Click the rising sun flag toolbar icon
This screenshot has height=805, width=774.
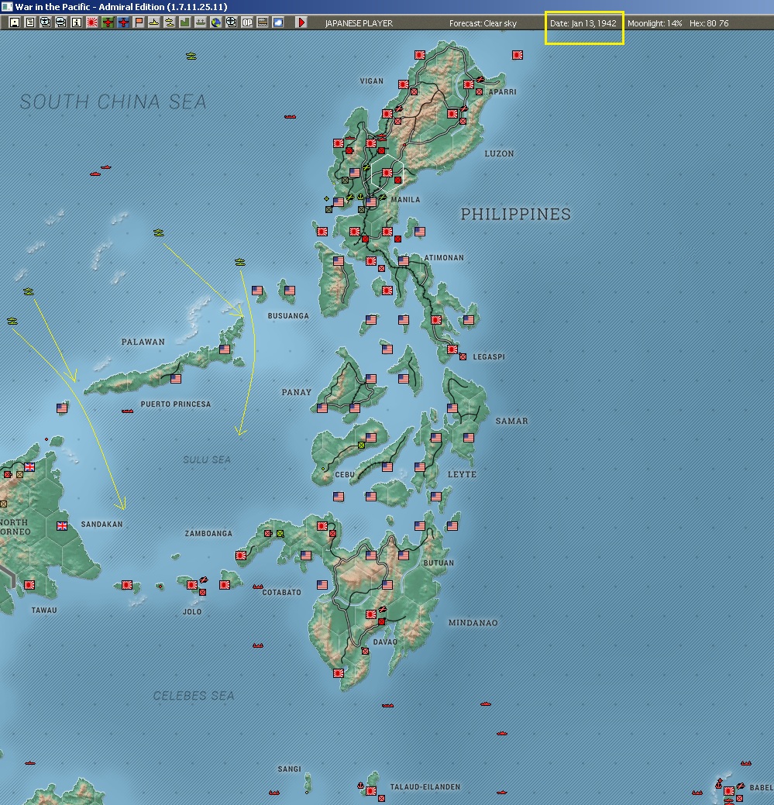pos(92,22)
